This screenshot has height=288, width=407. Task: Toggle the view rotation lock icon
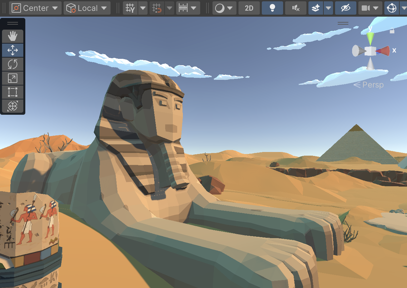[392, 30]
